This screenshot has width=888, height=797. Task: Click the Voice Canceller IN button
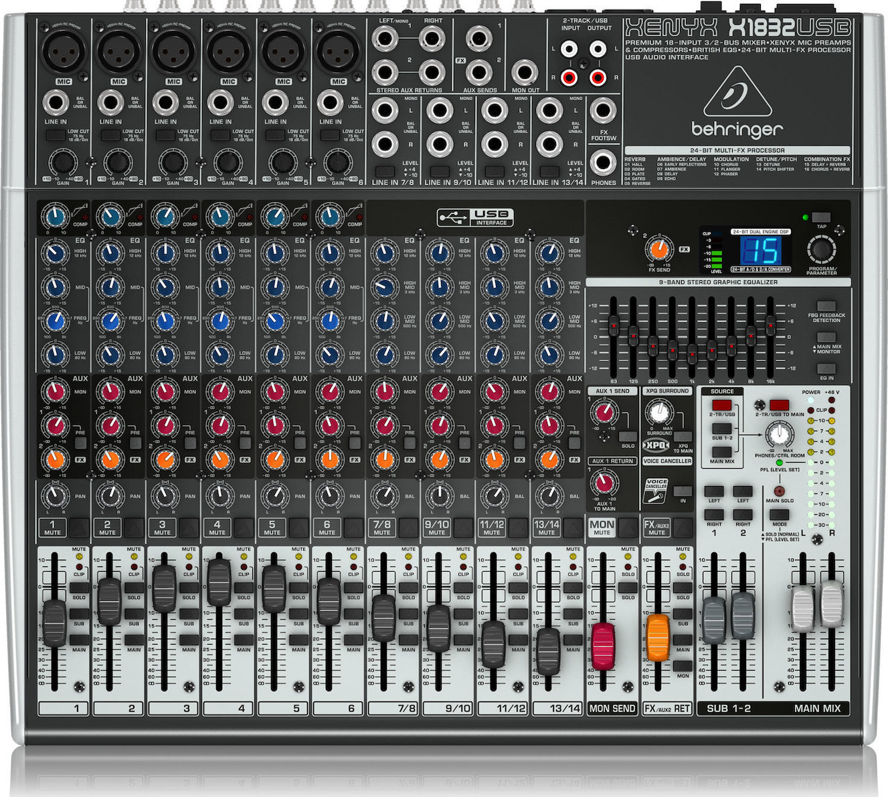[683, 490]
